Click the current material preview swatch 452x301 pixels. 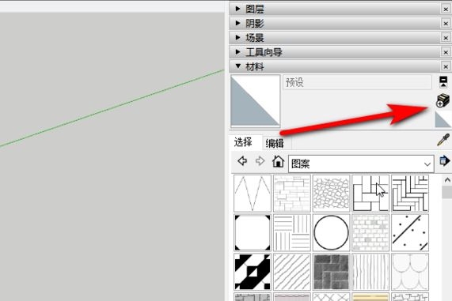tap(256, 100)
